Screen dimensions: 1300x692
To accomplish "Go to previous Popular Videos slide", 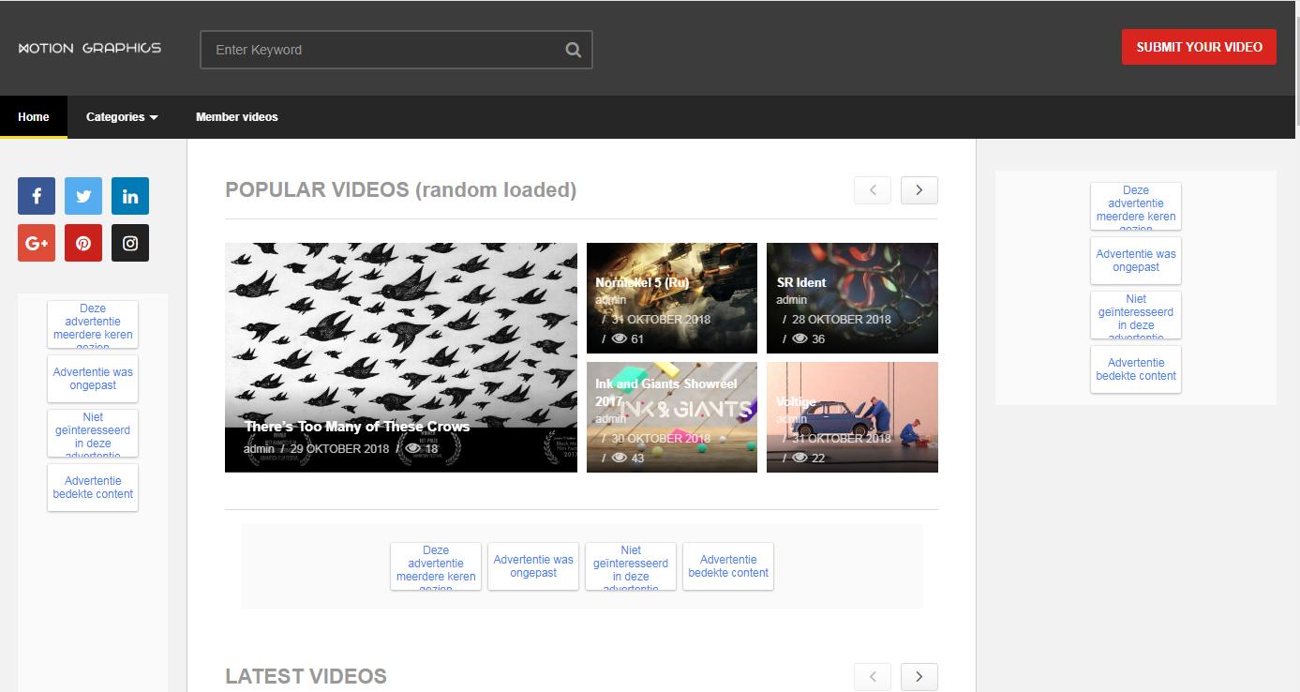I will click(x=873, y=190).
